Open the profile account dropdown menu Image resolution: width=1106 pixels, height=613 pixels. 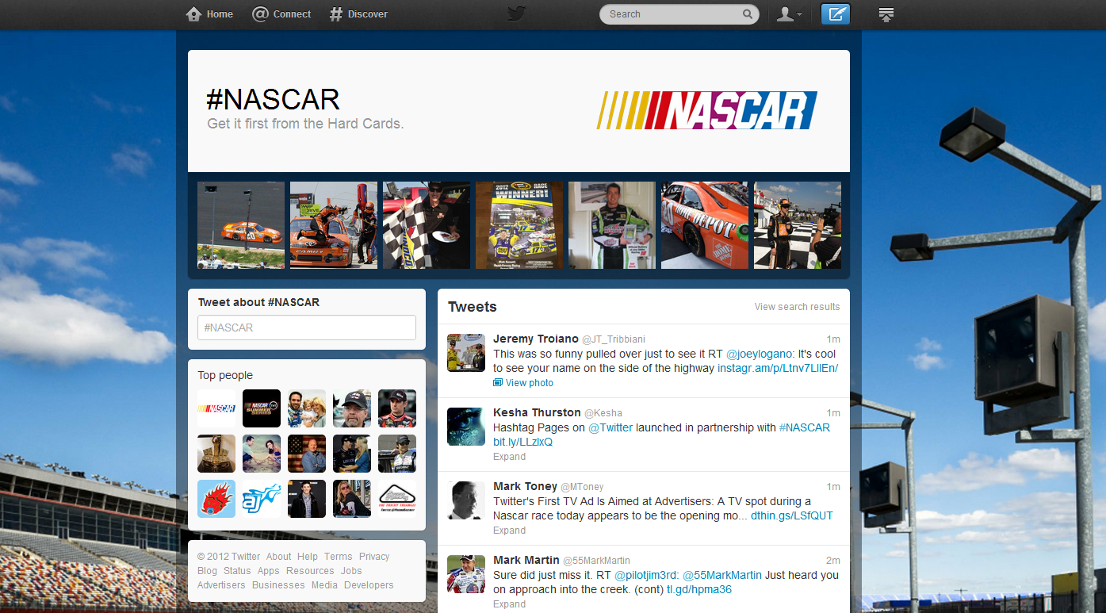coord(789,14)
